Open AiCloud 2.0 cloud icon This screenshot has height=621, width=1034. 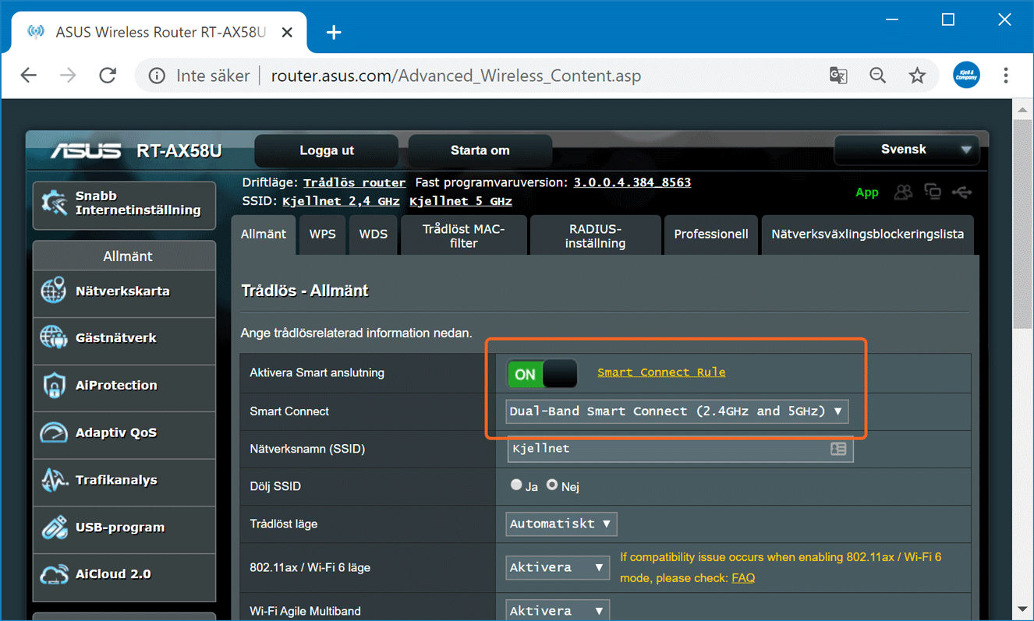[x=54, y=574]
